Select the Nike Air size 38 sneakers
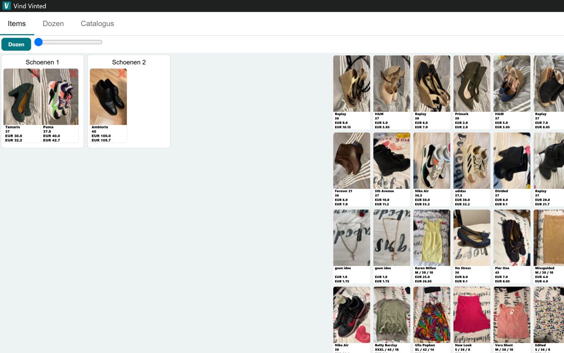 pos(352,320)
